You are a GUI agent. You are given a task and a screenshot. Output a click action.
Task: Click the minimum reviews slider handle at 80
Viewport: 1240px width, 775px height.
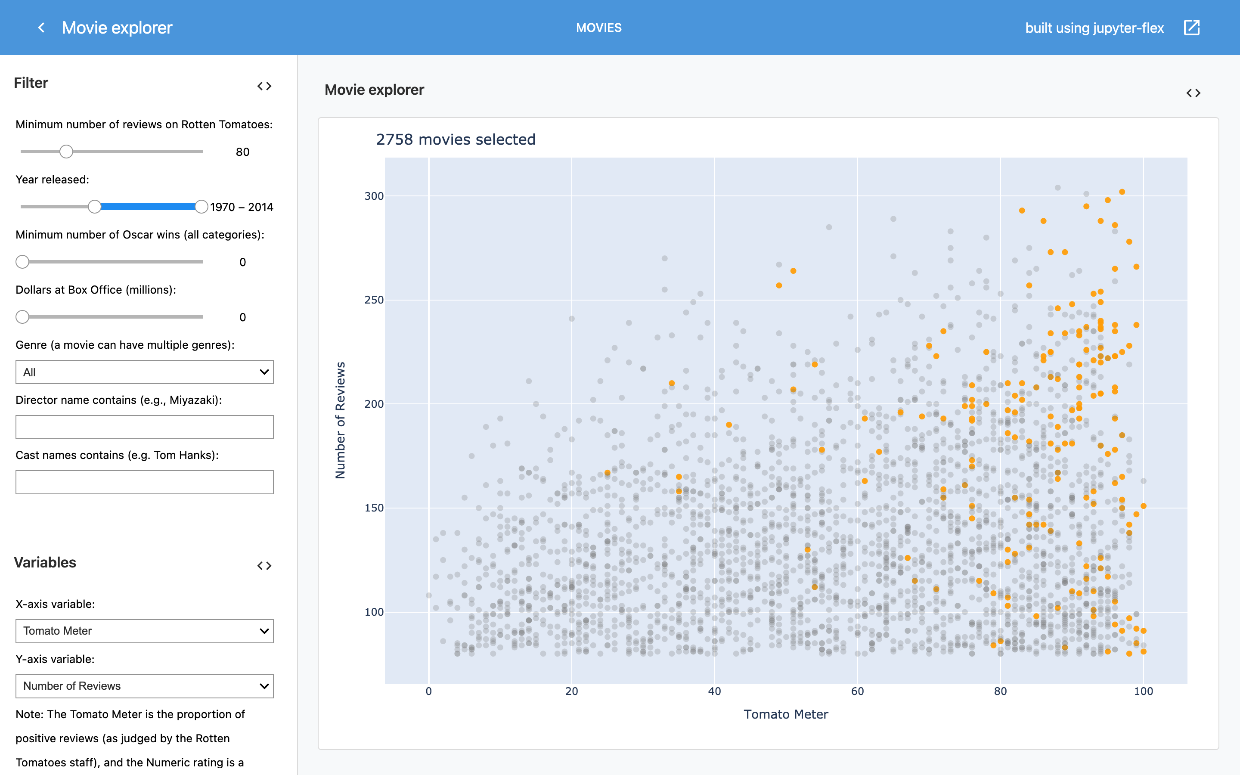66,151
